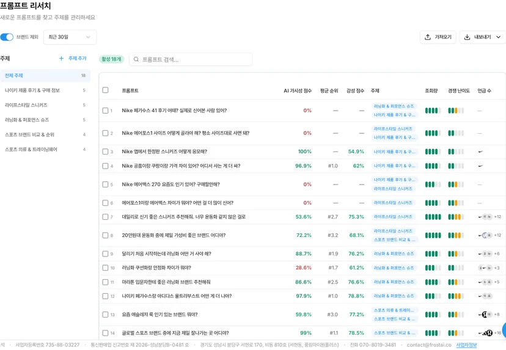
Task: Open prompt 요즘 애슬레저 룩 인기 있는 브랜드 뭐야?
Action: click(159, 315)
